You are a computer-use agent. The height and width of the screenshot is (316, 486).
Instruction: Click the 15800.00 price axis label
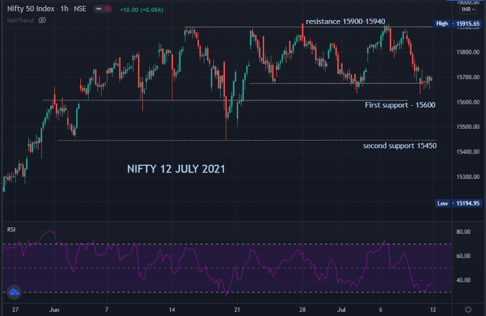tap(468, 52)
